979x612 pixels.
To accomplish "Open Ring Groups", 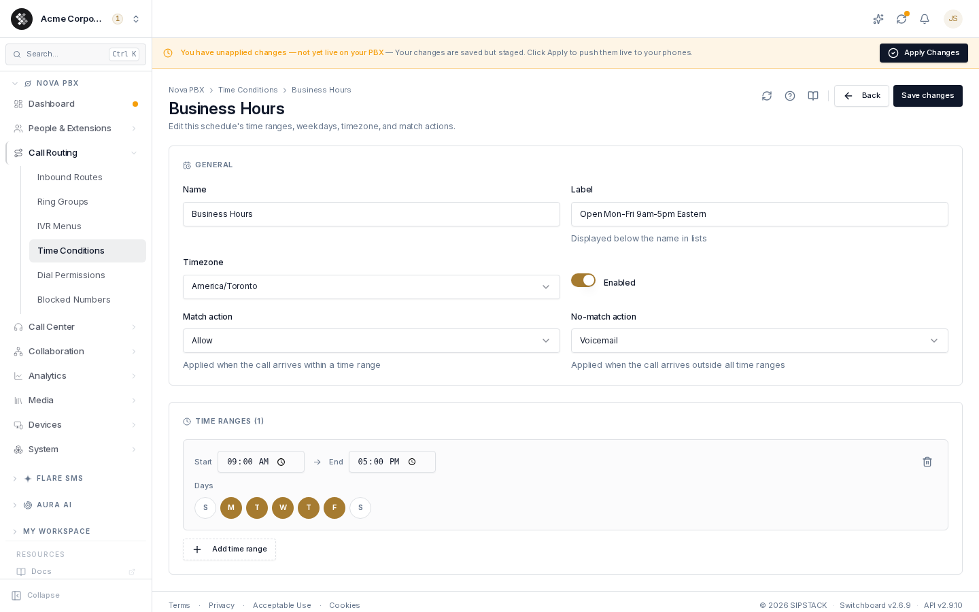I will tap(87, 202).
